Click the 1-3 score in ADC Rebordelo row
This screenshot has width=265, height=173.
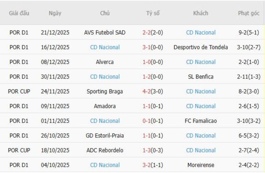[147, 150]
